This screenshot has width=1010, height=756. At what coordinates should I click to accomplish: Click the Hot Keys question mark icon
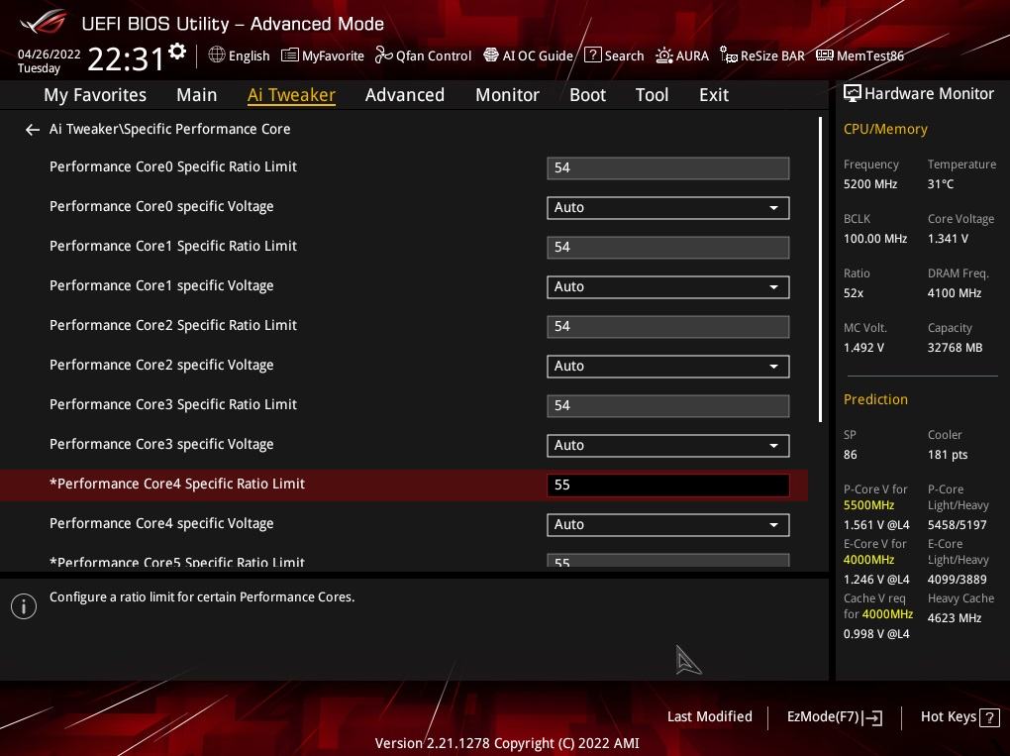click(989, 717)
